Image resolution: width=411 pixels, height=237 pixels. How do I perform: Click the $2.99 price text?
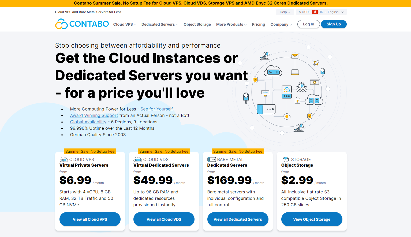[x=297, y=180]
